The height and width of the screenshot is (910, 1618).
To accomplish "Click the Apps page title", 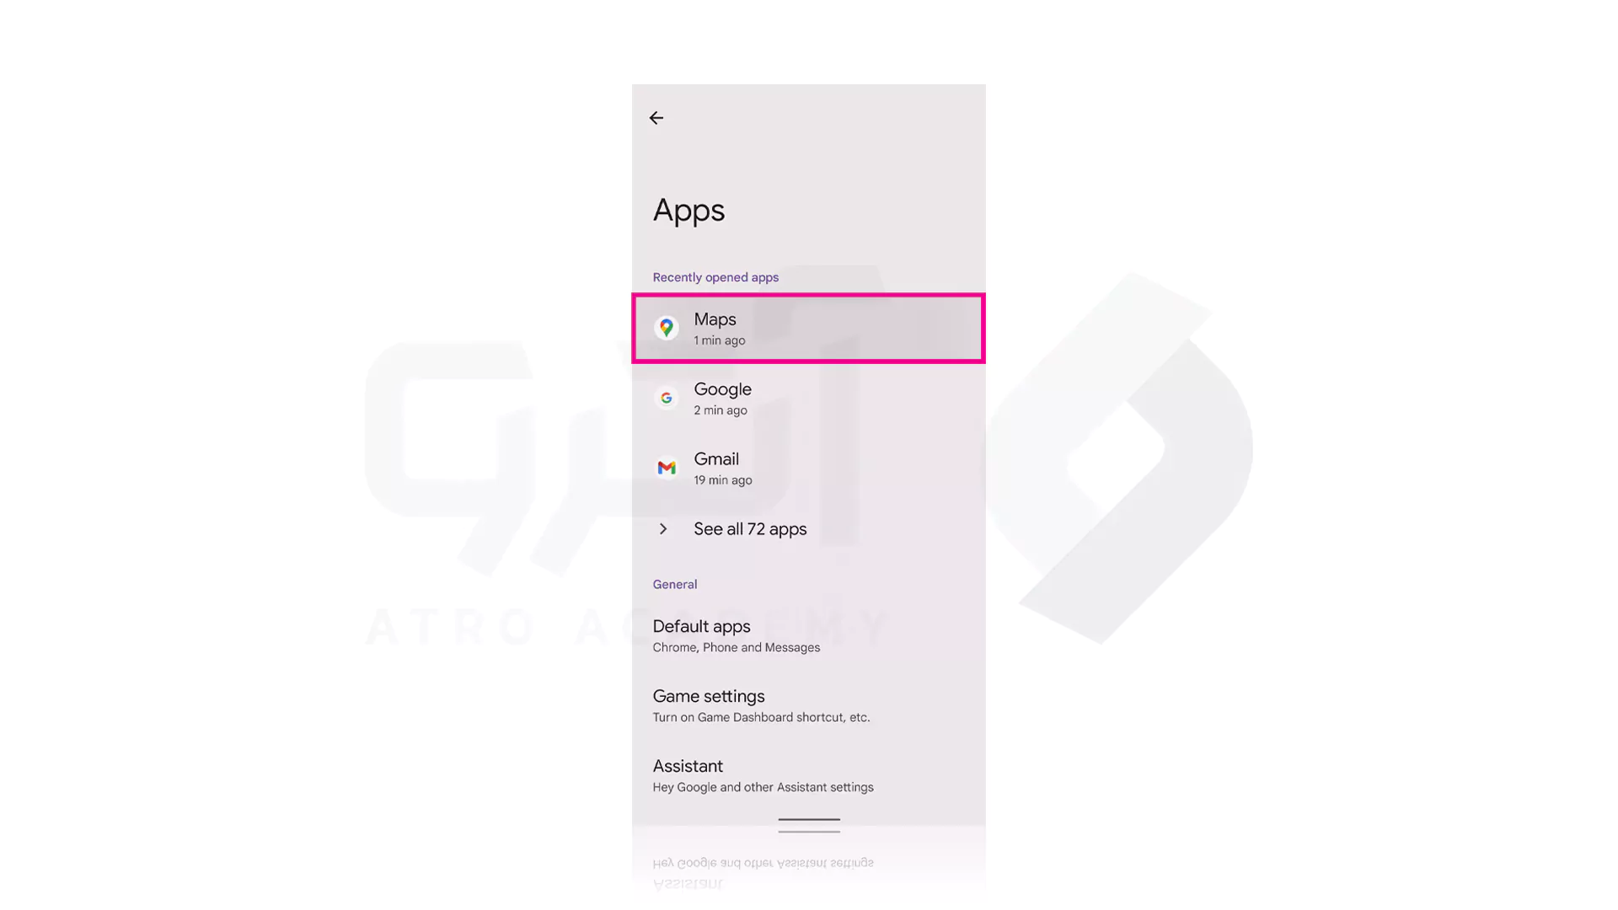I will [688, 211].
